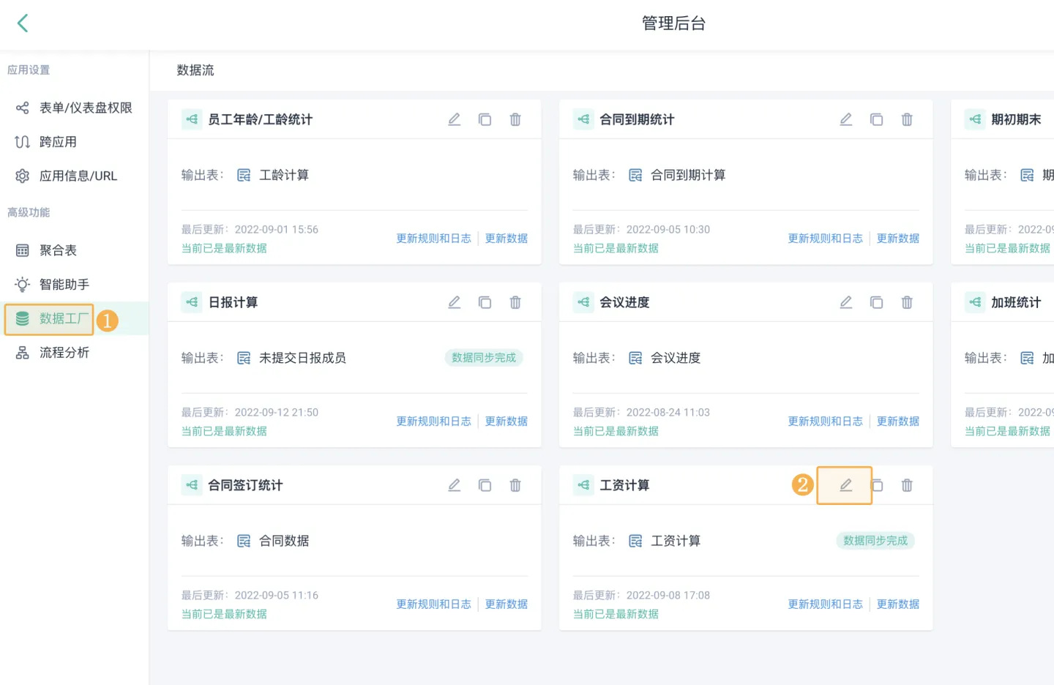
Task: Click timestamp 2022-09-08 17:08
Action: click(668, 596)
